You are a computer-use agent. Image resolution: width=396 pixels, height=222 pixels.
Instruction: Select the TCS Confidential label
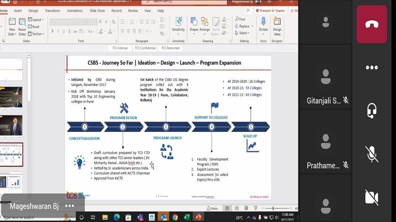(145, 48)
